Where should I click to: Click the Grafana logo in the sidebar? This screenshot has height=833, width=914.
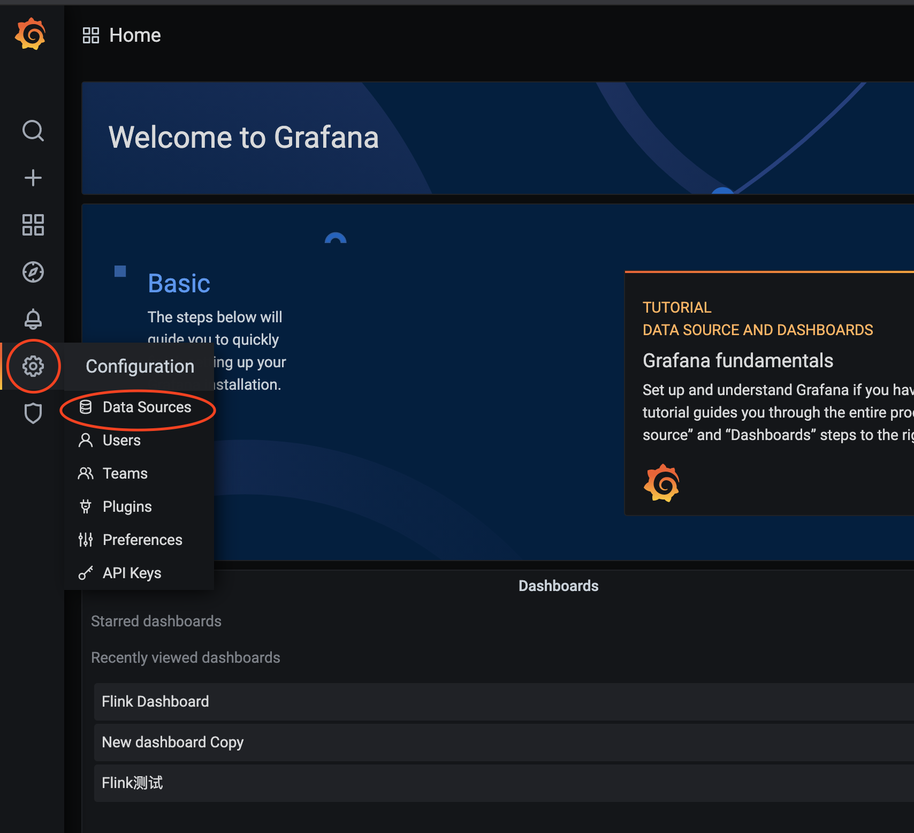[x=31, y=34]
